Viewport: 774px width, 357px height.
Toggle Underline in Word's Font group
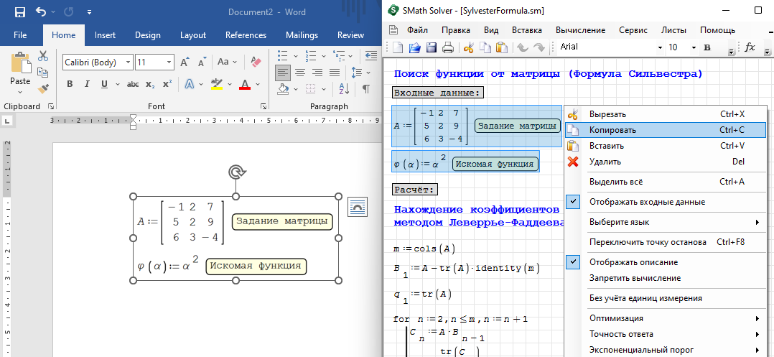pos(104,85)
